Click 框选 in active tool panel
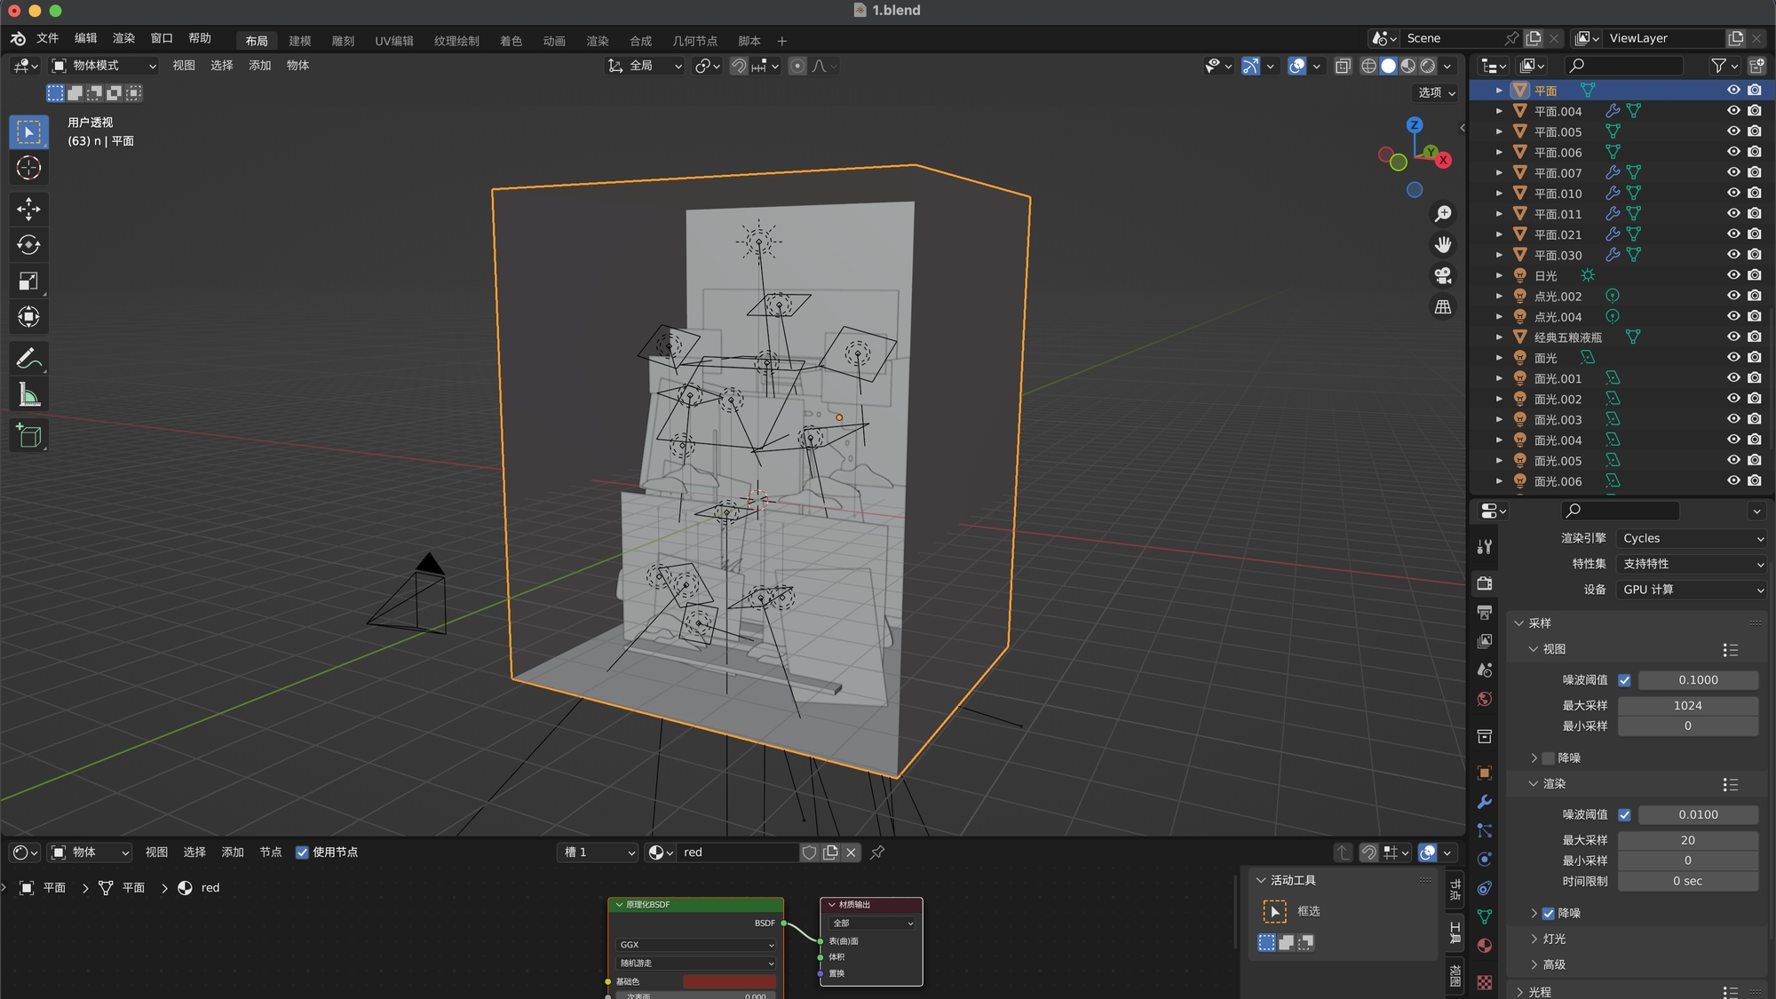This screenshot has width=1776, height=999. (1308, 911)
